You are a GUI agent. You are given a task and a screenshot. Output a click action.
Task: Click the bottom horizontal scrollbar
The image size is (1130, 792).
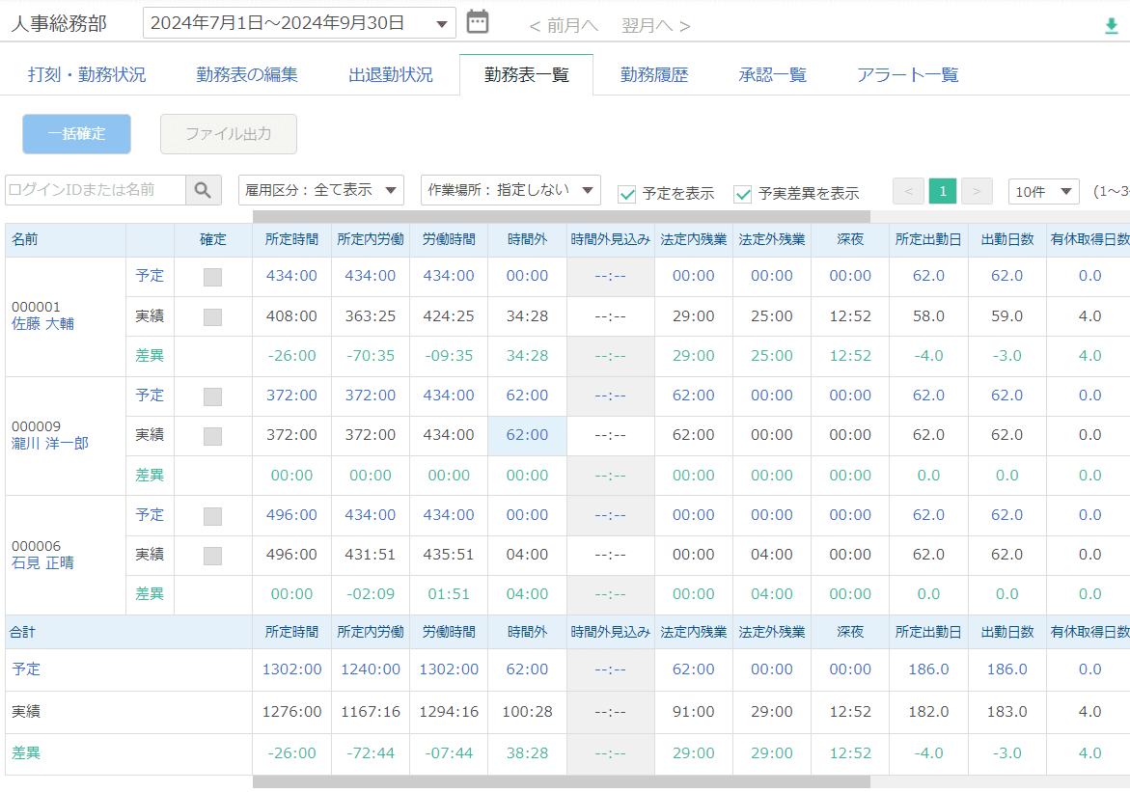click(x=560, y=782)
